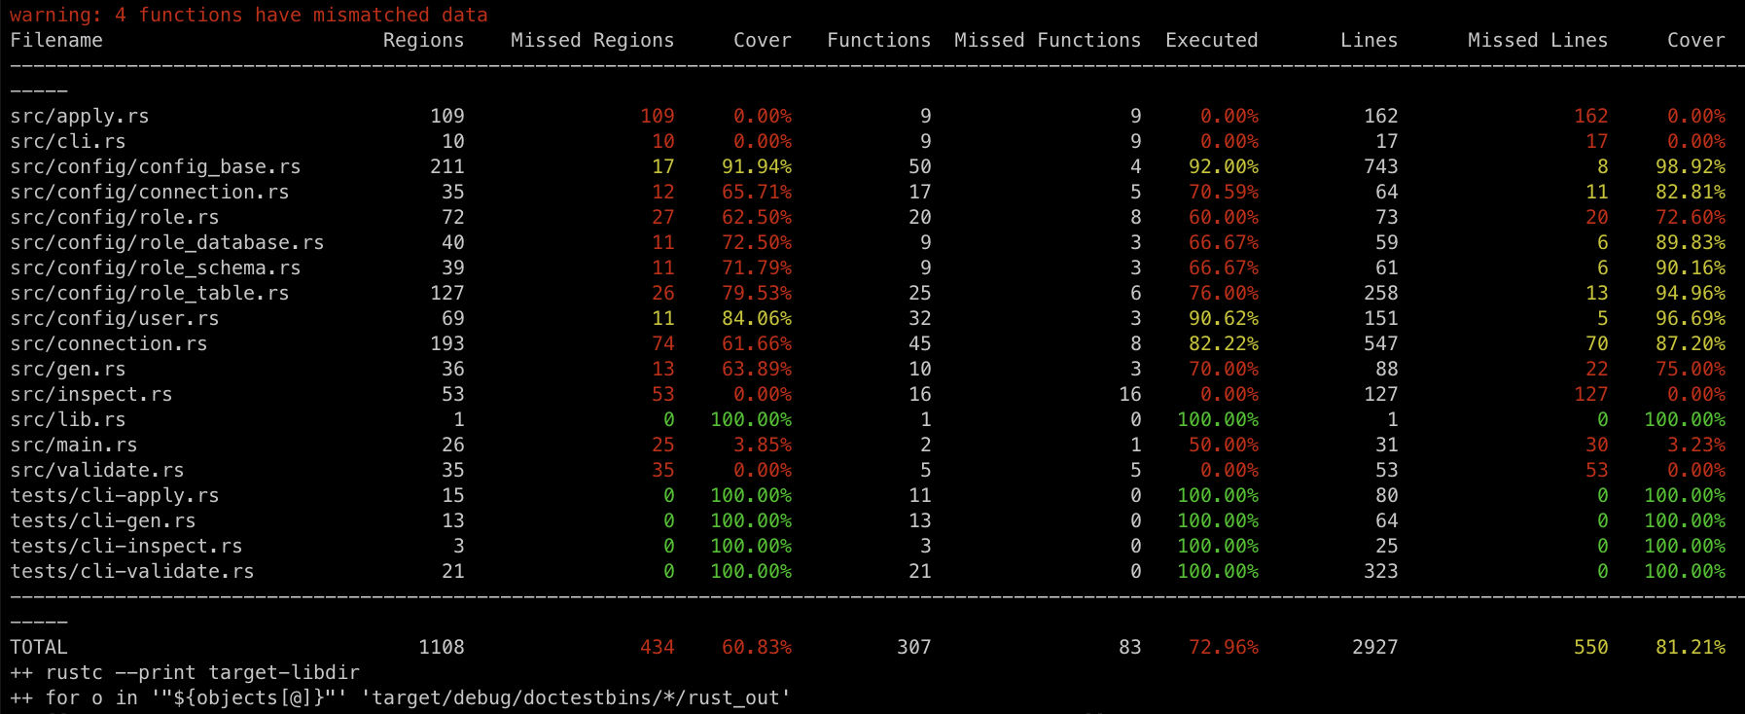Click the Missed Functions column header
1745x714 pixels.
click(x=1047, y=40)
